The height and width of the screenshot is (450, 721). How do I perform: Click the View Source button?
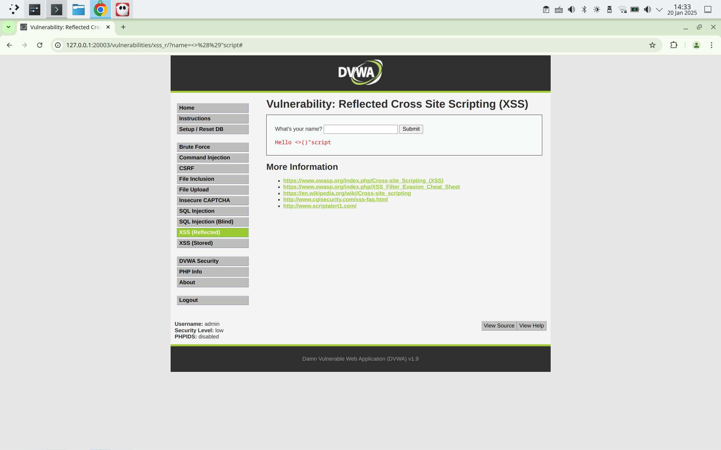pyautogui.click(x=499, y=325)
